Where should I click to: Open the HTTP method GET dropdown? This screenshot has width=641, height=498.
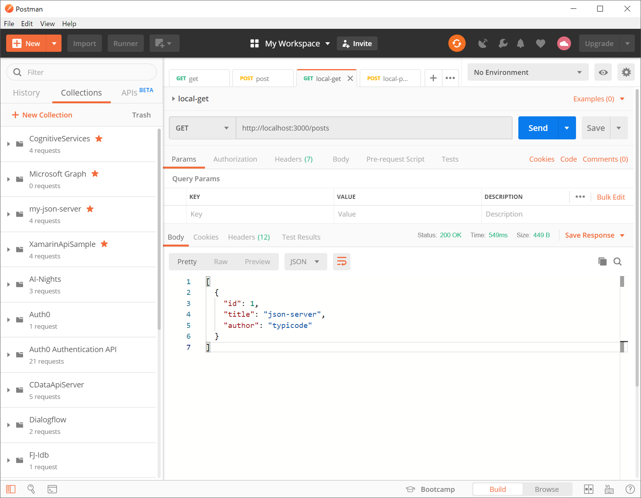(202, 128)
